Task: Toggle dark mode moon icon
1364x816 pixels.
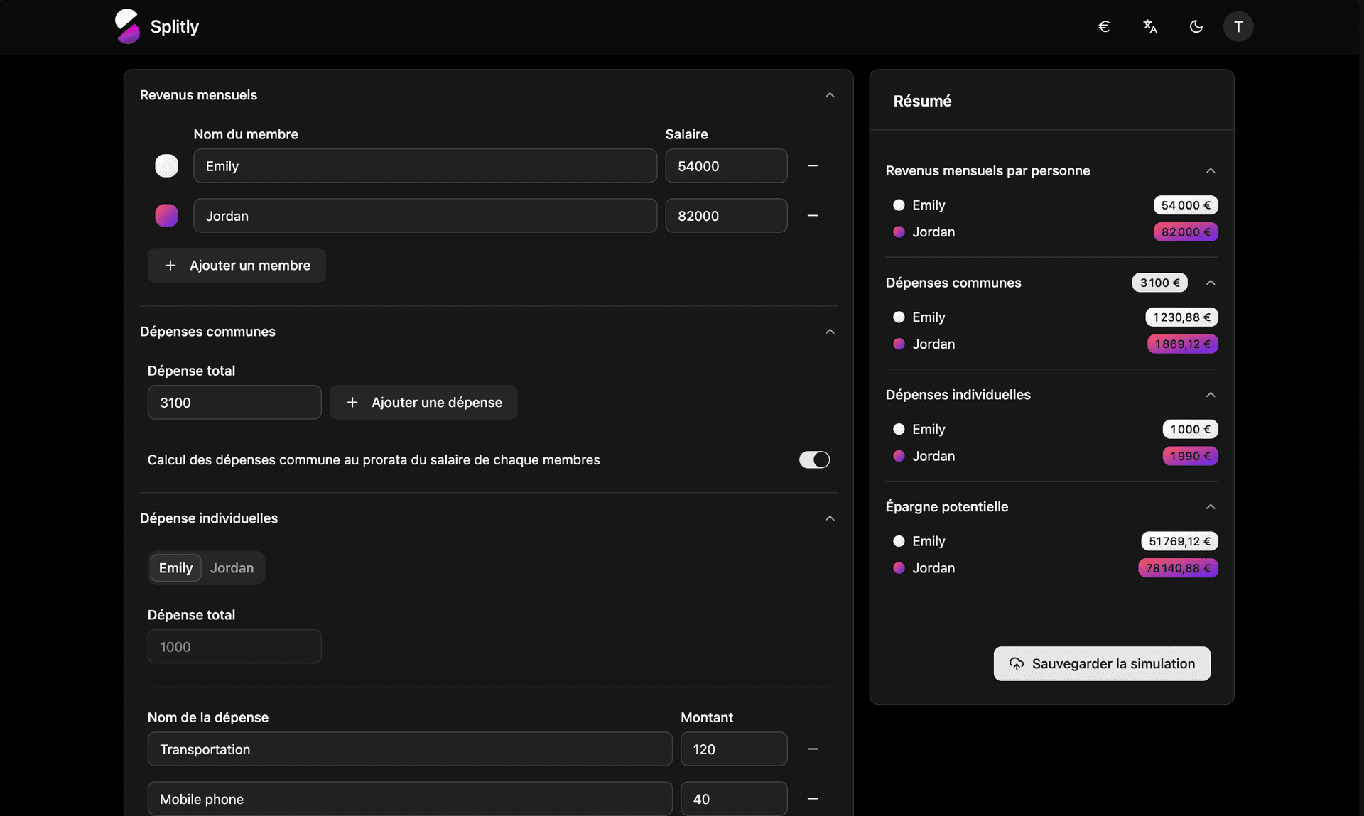Action: click(x=1196, y=26)
